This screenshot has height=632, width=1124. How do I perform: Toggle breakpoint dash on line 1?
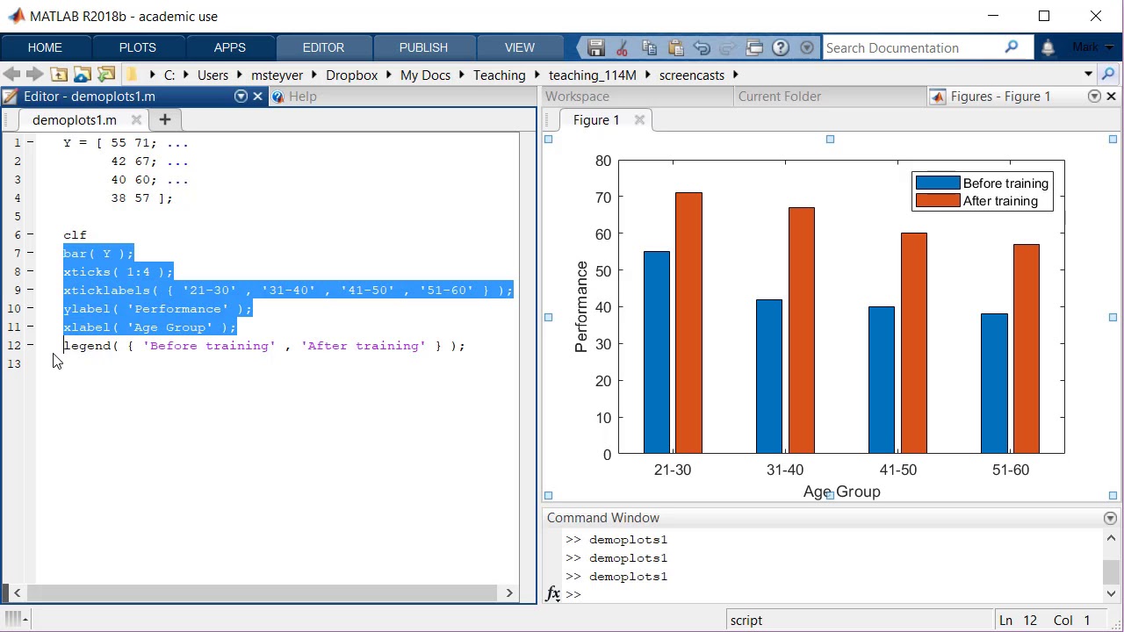(31, 143)
